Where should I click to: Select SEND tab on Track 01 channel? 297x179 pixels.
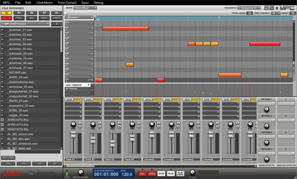pos(69,99)
